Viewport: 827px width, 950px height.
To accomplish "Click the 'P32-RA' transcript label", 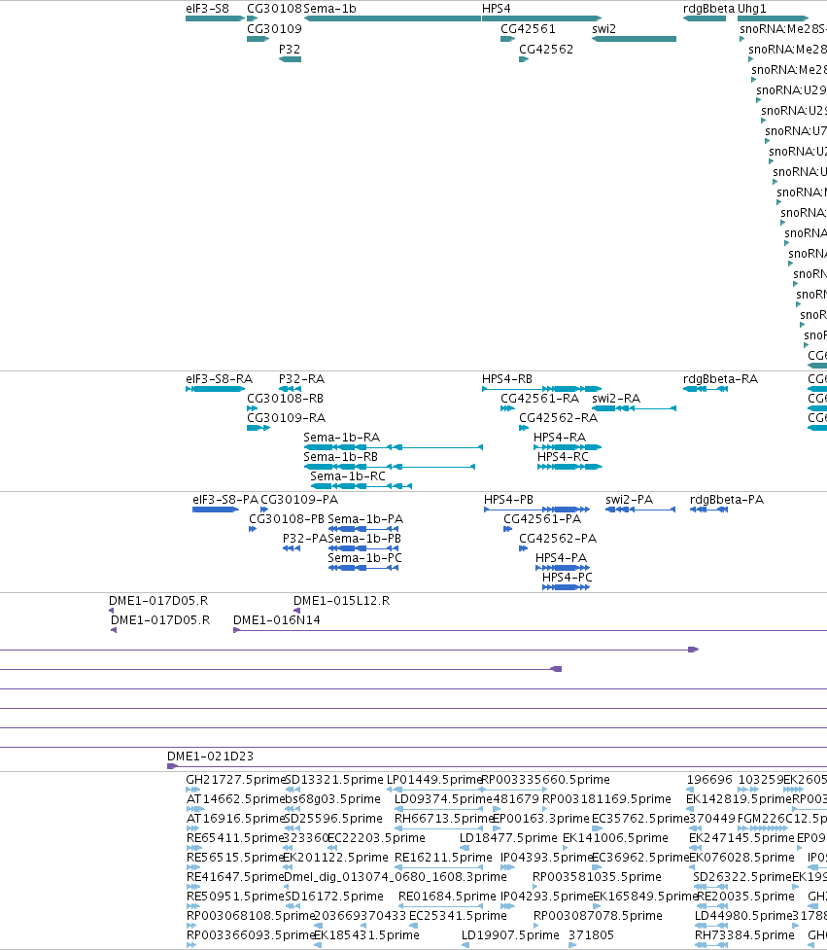I will pyautogui.click(x=301, y=378).
